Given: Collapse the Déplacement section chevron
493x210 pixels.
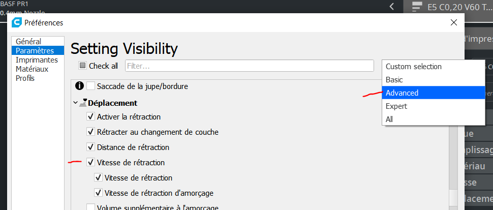Looking at the screenshot, I should coord(75,103).
